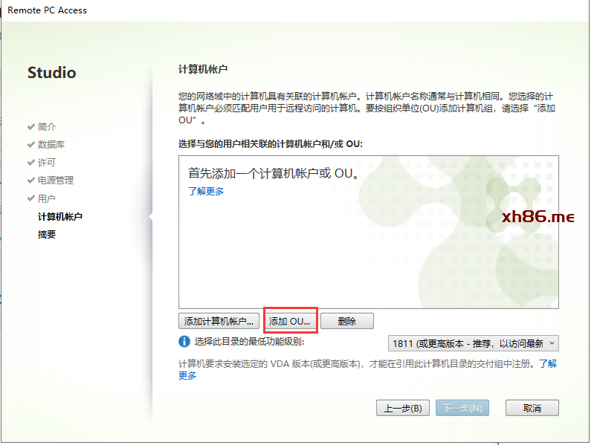Select the 电源管理 step in the sidebar
The width and height of the screenshot is (597, 445).
(56, 181)
